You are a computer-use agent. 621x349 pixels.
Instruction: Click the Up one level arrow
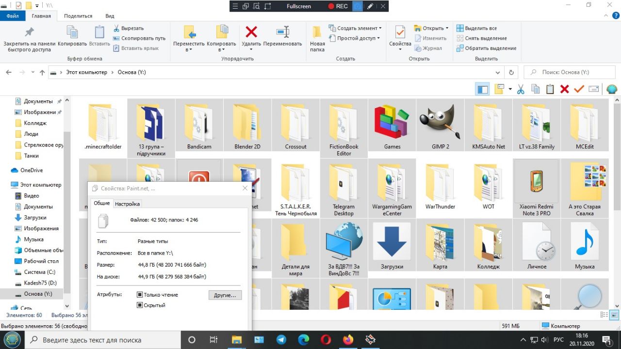[42, 72]
